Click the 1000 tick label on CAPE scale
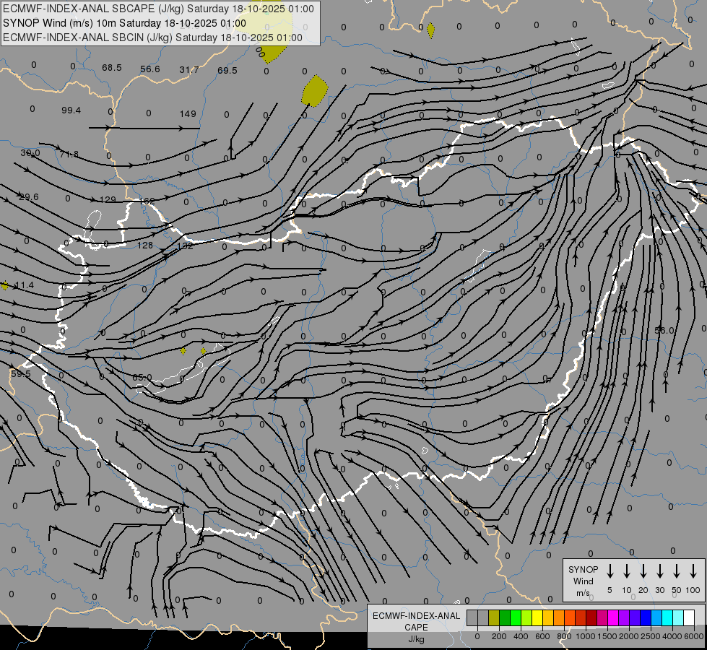 (x=586, y=636)
